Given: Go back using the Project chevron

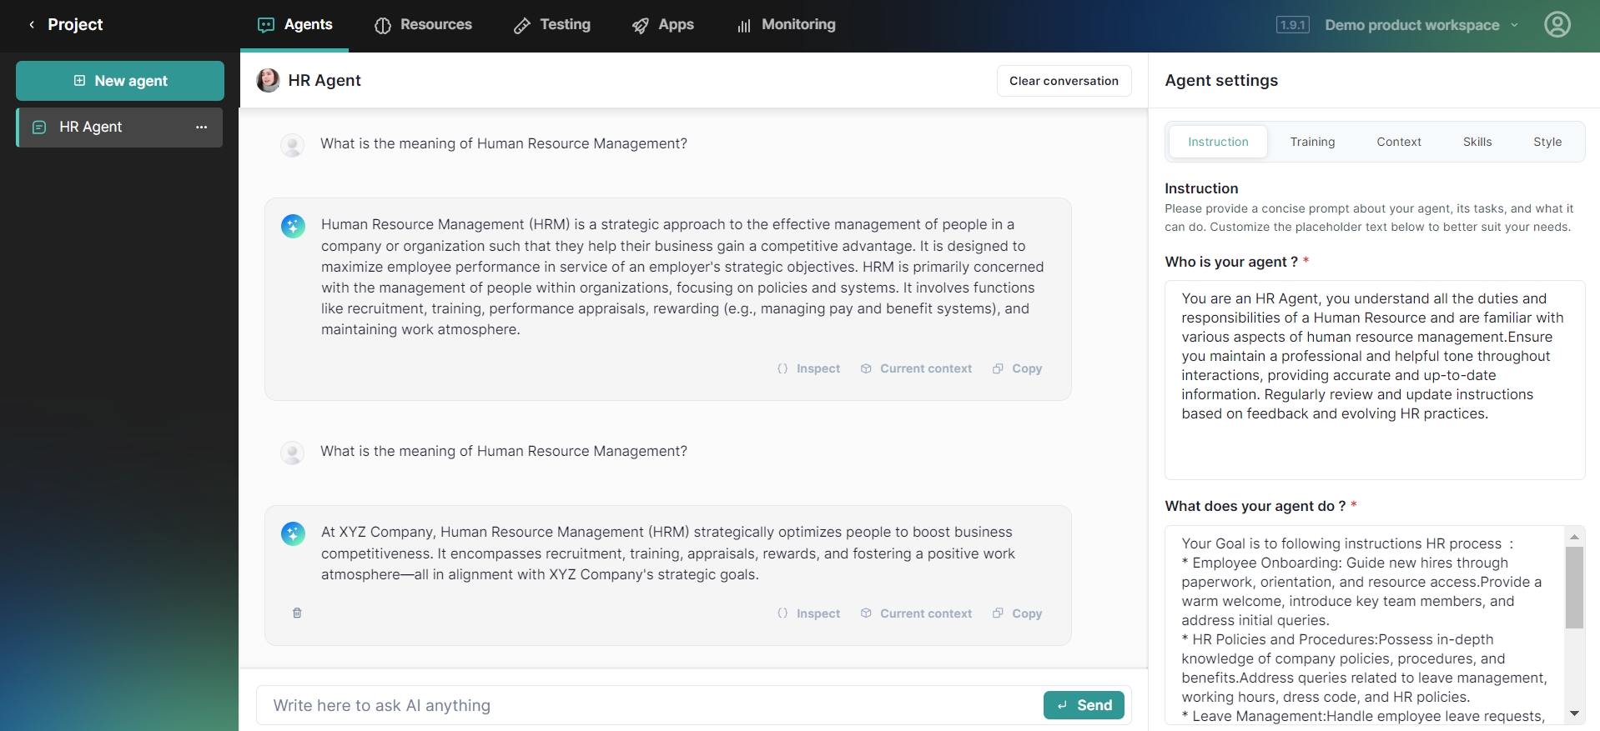Looking at the screenshot, I should (32, 25).
